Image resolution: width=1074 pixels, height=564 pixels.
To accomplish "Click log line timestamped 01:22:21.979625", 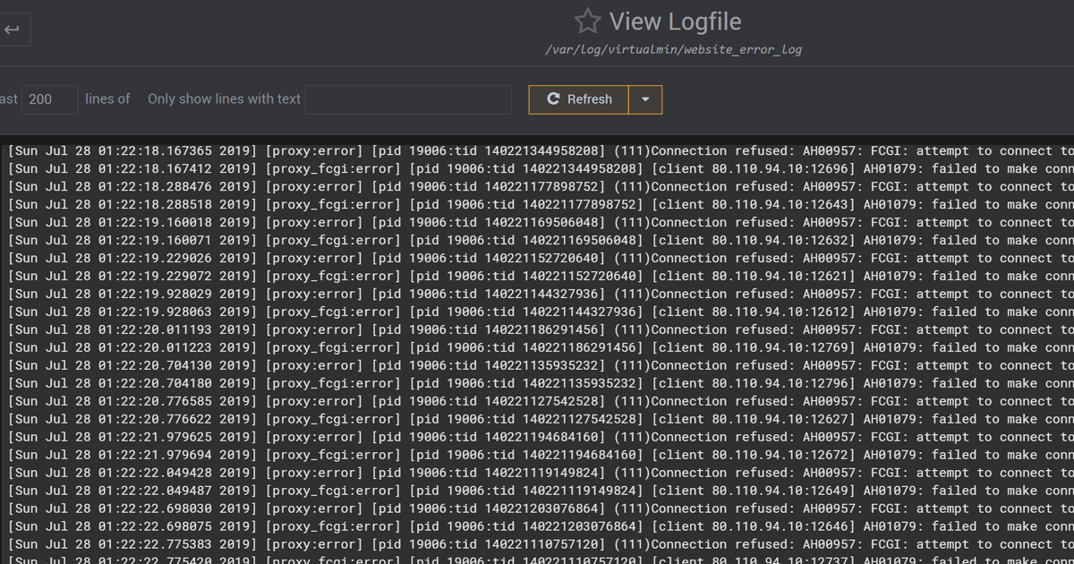I will tap(541, 437).
